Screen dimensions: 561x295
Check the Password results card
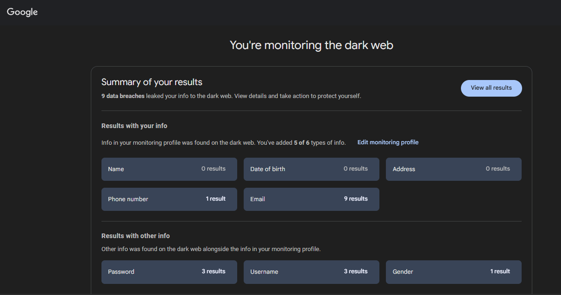click(x=169, y=272)
